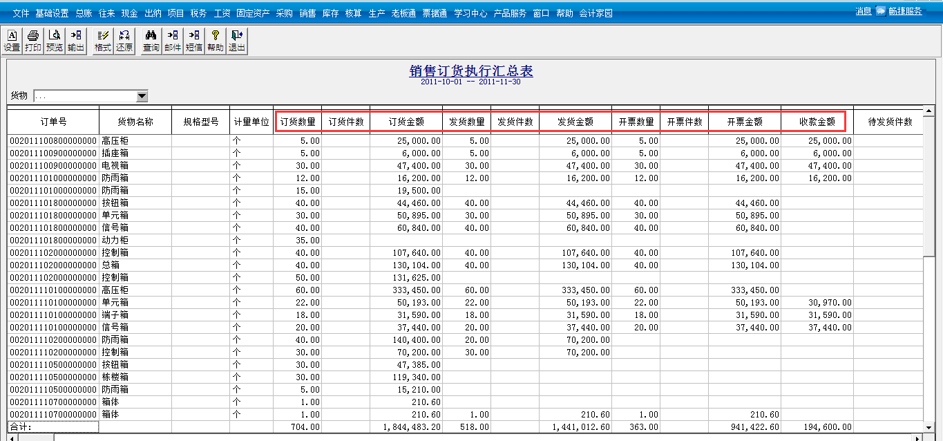This screenshot has width=943, height=441.
Task: Open the 销售 menu
Action: click(x=308, y=12)
